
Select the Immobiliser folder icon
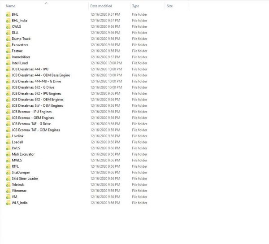8,57
